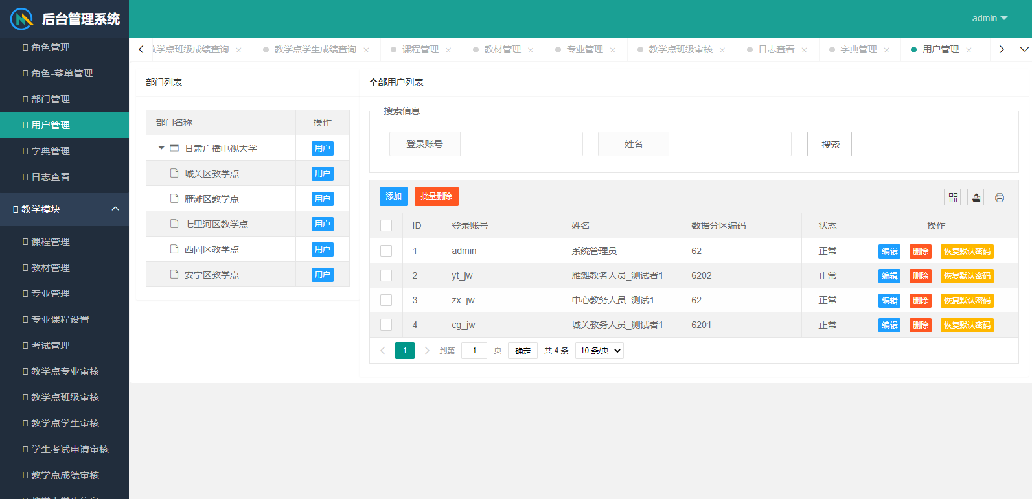Click the file icon beside 城关区教学点
Screen dimensions: 1032x499
click(x=174, y=173)
